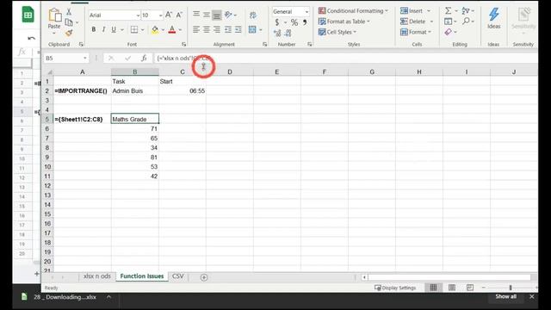Click the AutoSum sigma icon

coord(448,11)
